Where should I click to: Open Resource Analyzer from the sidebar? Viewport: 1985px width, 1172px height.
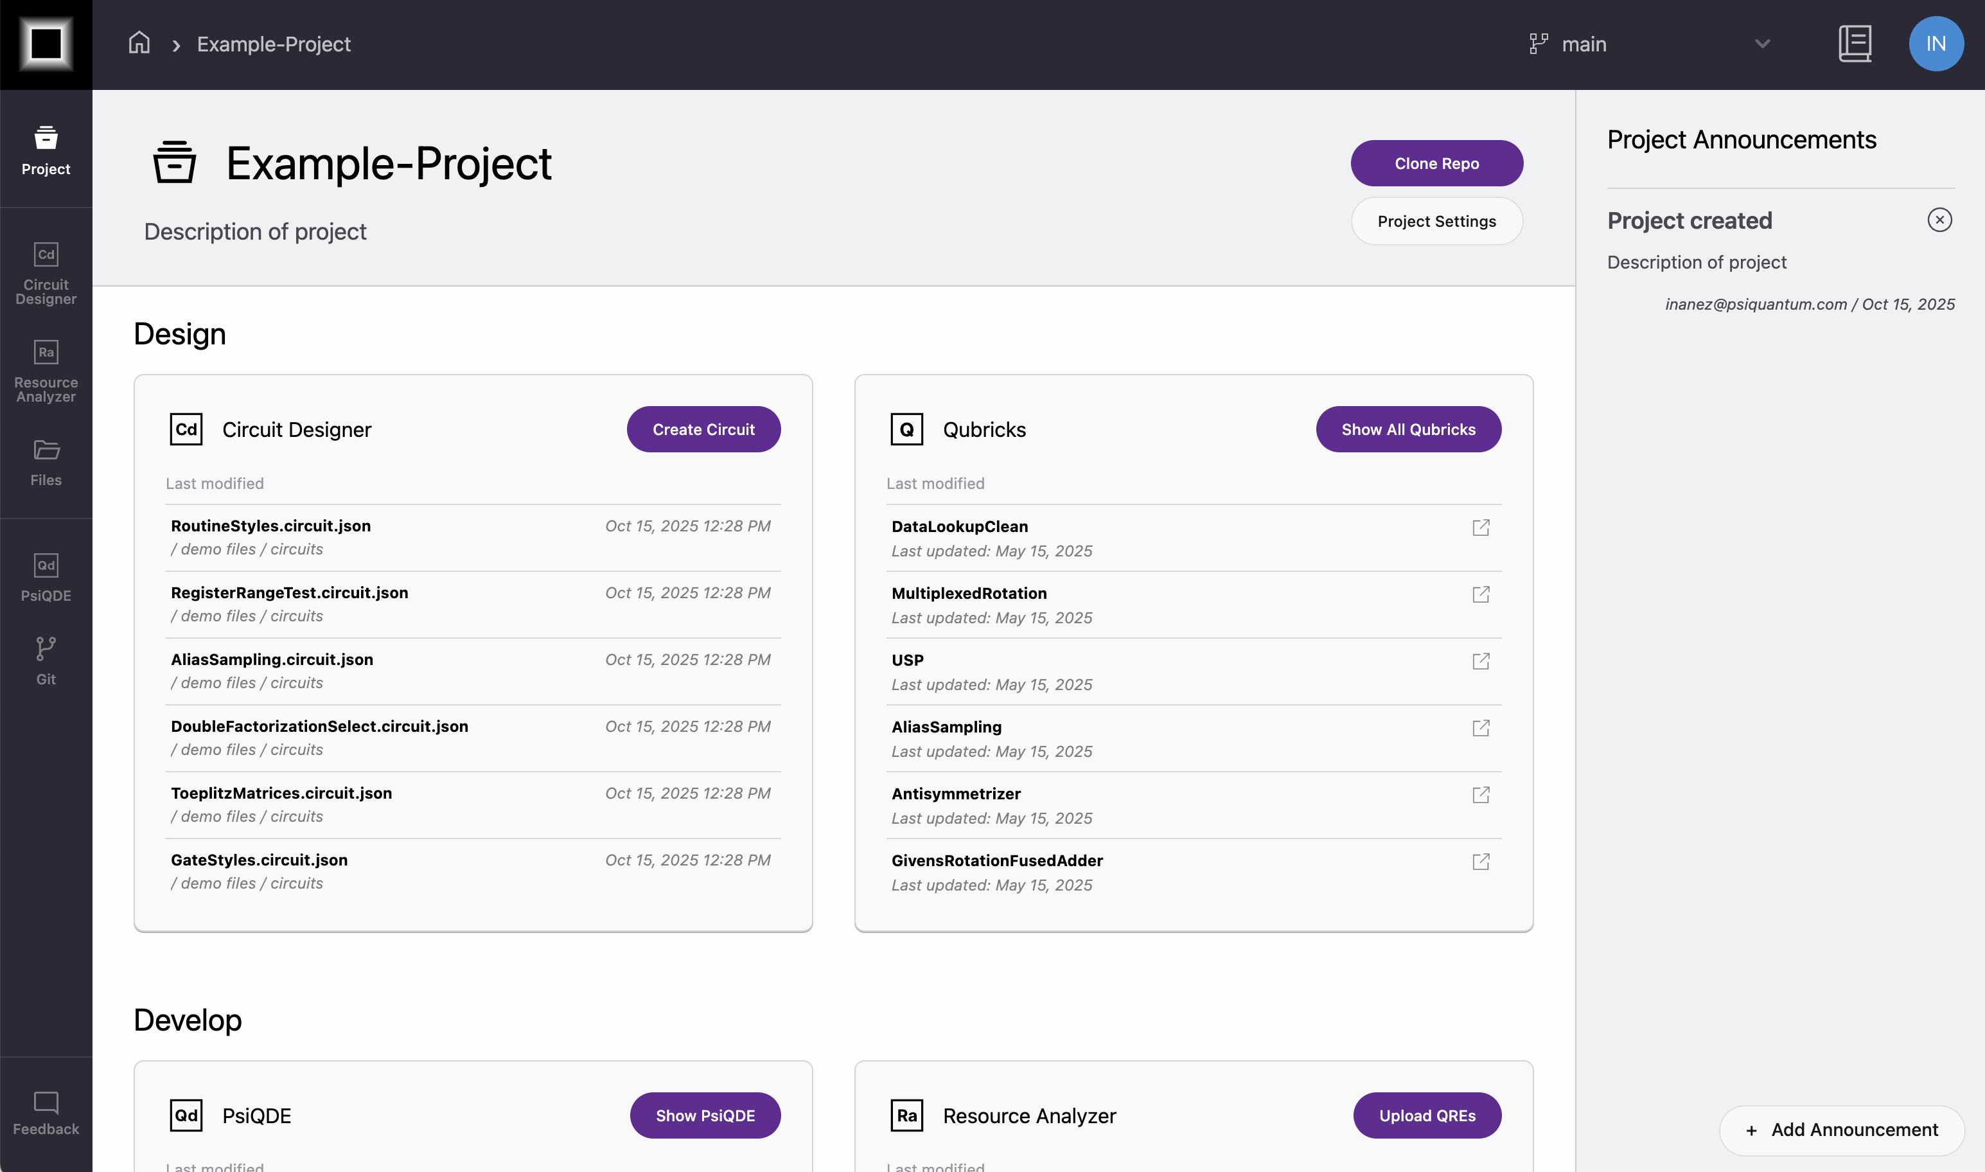tap(46, 371)
